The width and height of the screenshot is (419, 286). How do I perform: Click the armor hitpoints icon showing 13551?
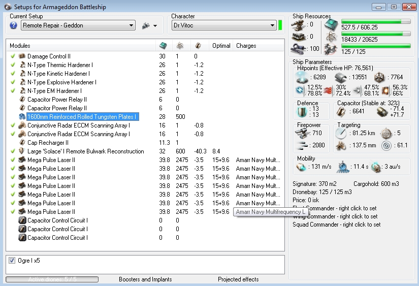[x=341, y=78]
